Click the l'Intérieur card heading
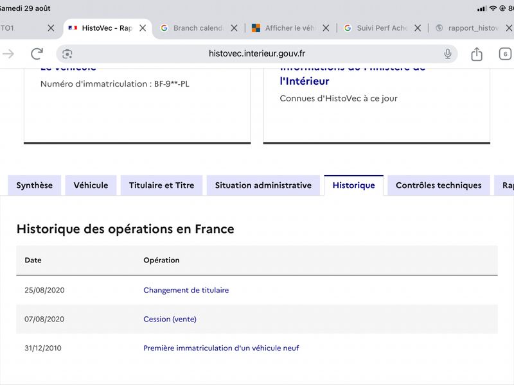 pos(304,81)
